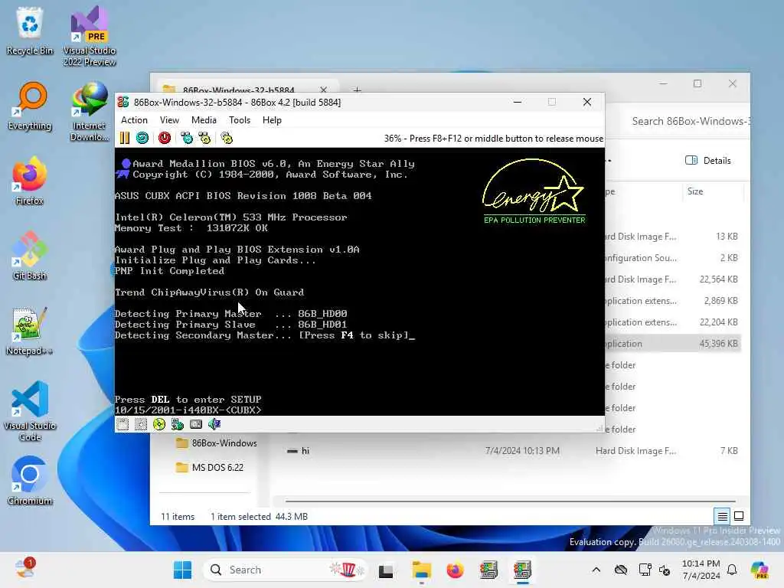Open the Media menu in 86Box
This screenshot has height=588, width=784.
[204, 120]
